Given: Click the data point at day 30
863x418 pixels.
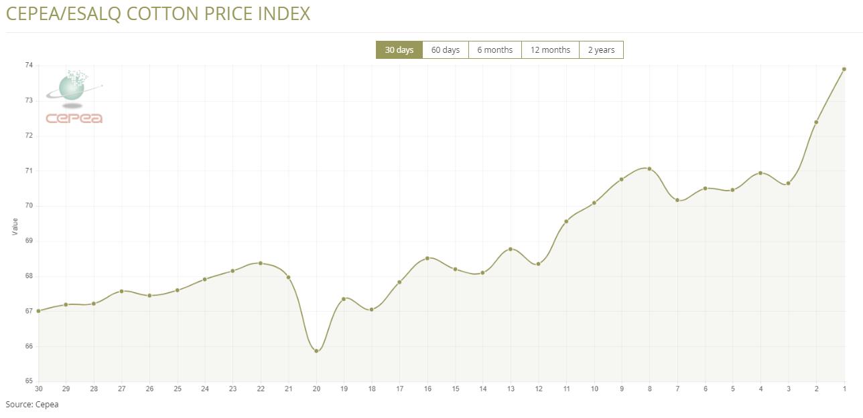Looking at the screenshot, I should click(x=38, y=311).
